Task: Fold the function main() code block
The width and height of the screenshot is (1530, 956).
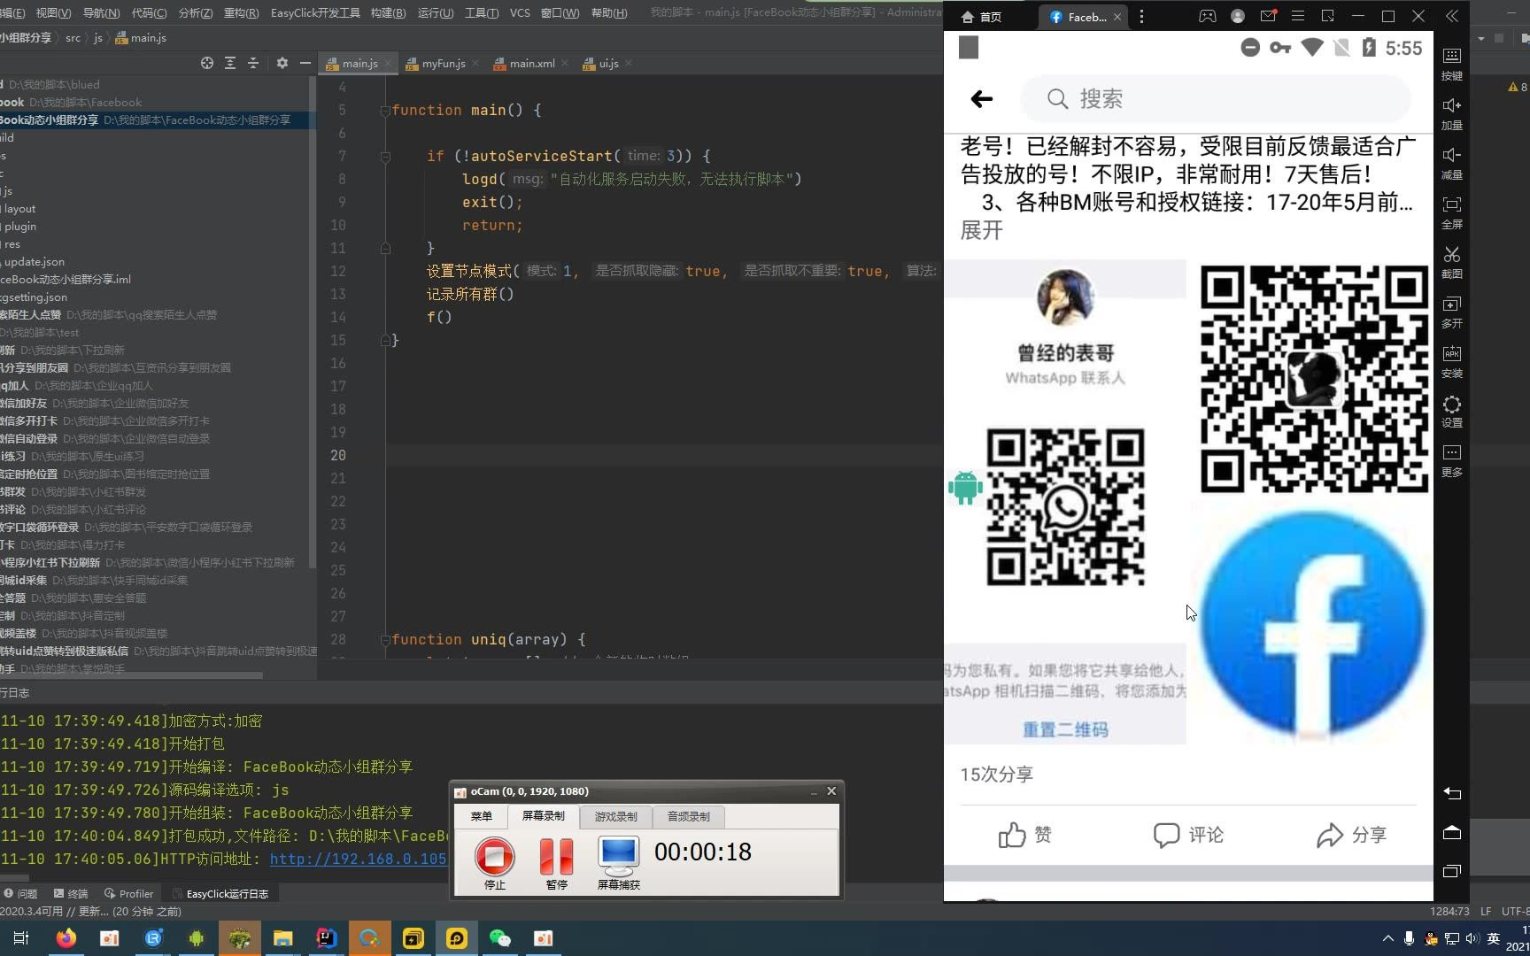Action: coord(385,111)
